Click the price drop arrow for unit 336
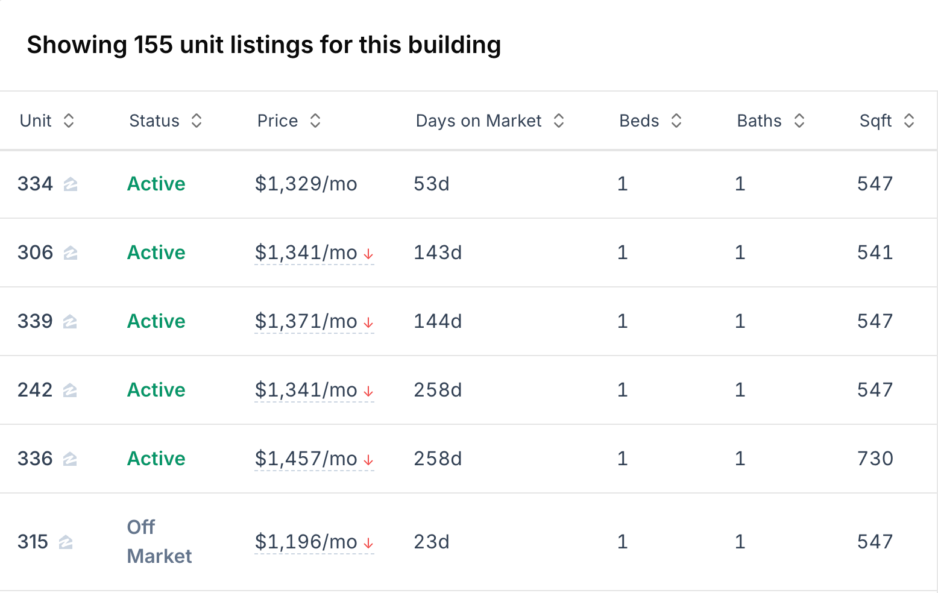This screenshot has height=593, width=938. click(368, 460)
